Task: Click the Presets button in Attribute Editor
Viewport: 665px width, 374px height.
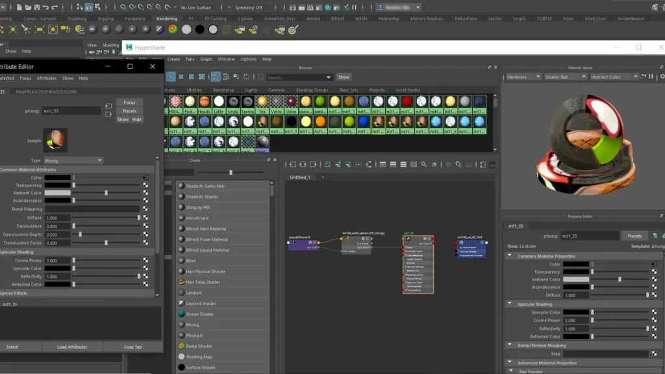Action: click(x=129, y=110)
